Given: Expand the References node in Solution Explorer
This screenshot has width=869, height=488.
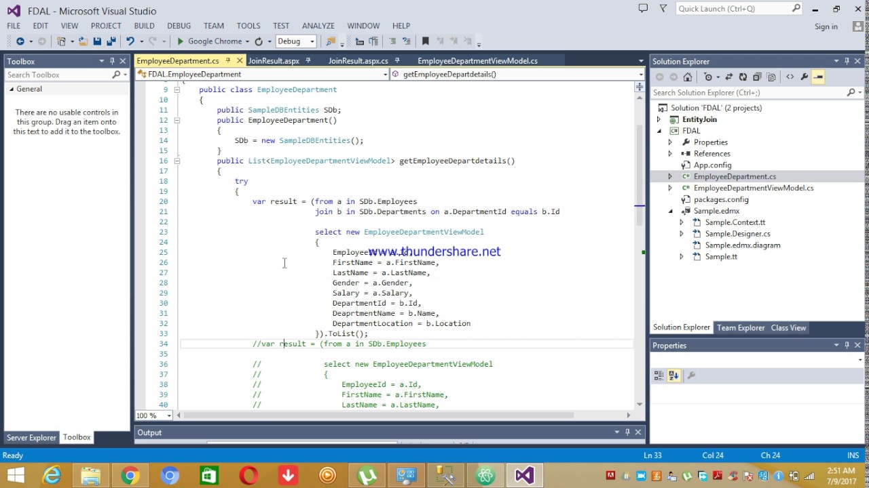Looking at the screenshot, I should 670,154.
